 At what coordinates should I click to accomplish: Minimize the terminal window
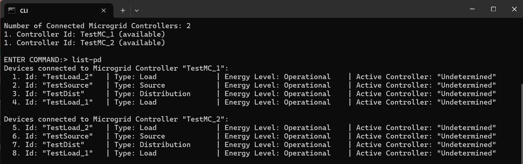(x=472, y=9)
